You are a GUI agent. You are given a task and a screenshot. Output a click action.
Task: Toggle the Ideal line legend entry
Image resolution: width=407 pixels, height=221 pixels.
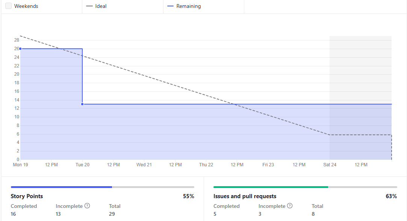[96, 6]
